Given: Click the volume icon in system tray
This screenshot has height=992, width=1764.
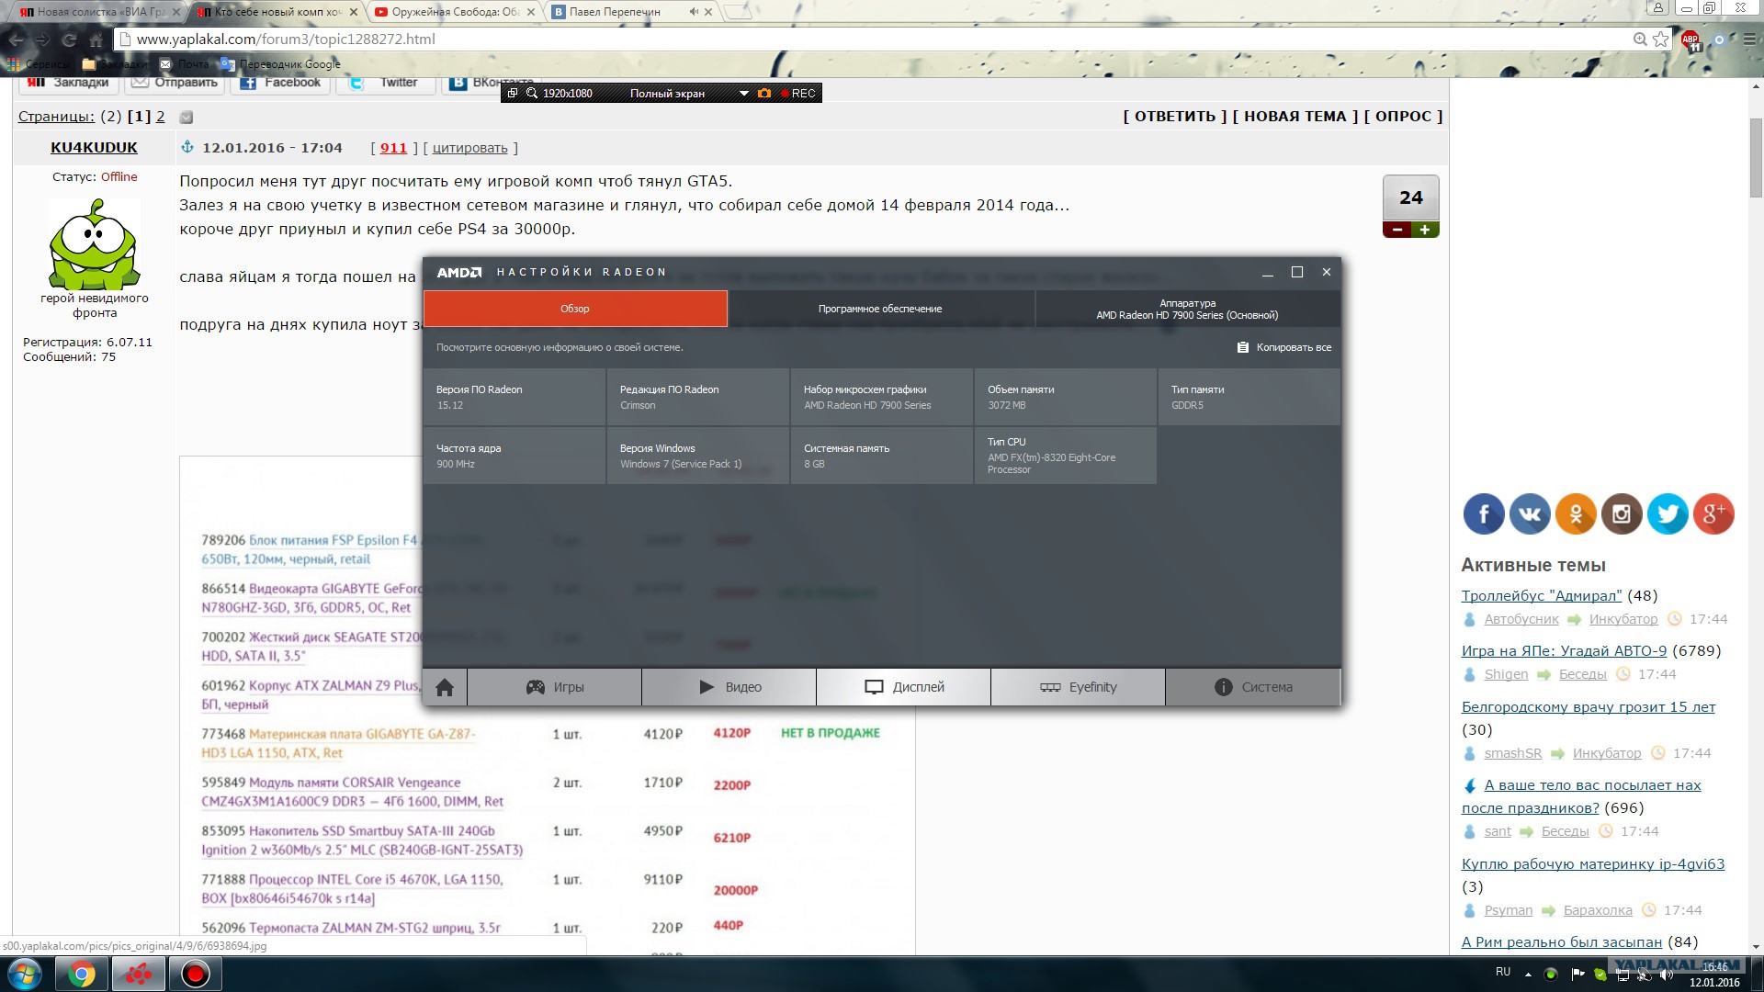Looking at the screenshot, I should (1667, 975).
